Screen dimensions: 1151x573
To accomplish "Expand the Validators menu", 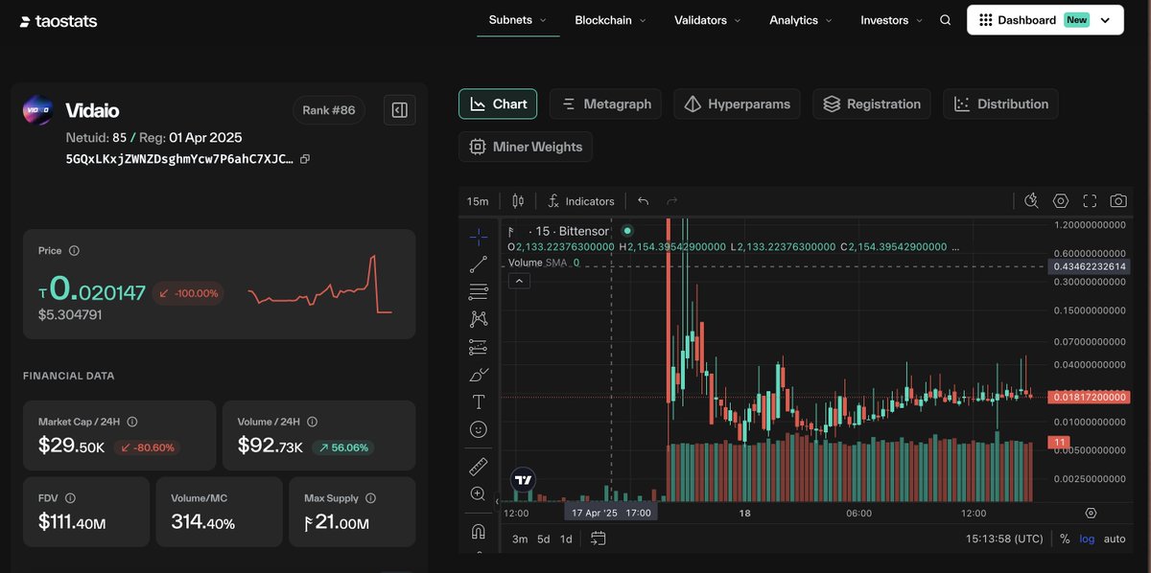I will click(707, 20).
